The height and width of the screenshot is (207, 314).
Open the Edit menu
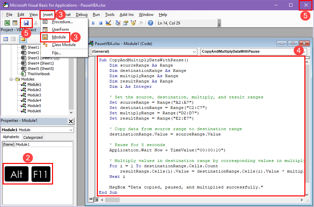tap(21, 15)
